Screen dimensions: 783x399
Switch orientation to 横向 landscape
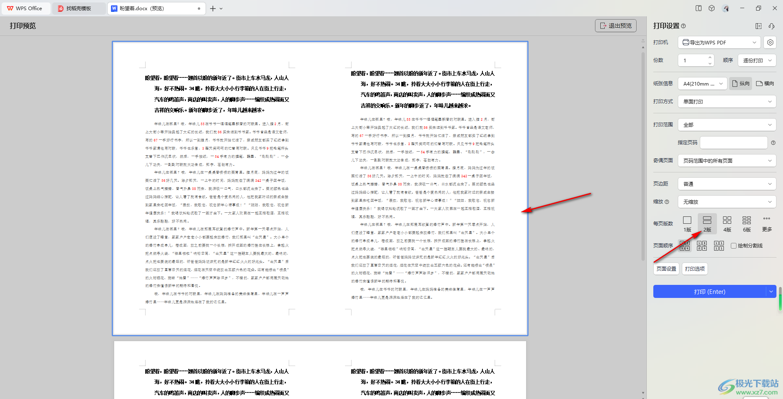(765, 84)
